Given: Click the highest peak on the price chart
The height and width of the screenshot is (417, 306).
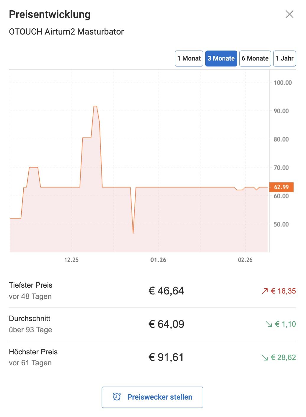Looking at the screenshot, I should point(95,106).
